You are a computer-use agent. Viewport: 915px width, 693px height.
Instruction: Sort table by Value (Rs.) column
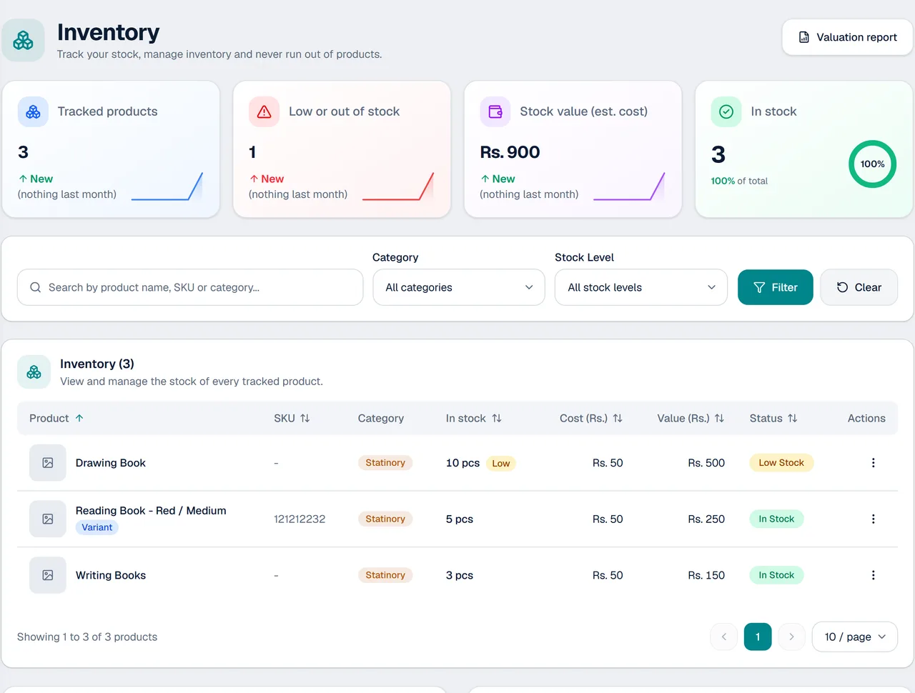pos(691,418)
